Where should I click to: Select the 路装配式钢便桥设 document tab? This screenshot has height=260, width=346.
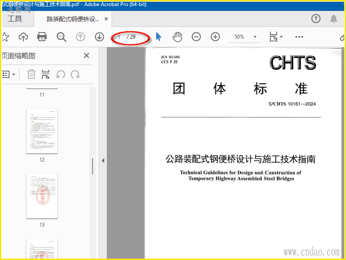73,19
